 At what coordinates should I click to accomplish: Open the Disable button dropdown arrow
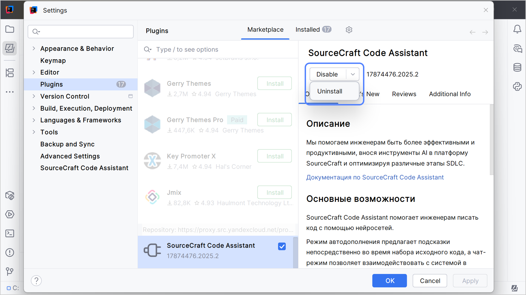click(353, 74)
